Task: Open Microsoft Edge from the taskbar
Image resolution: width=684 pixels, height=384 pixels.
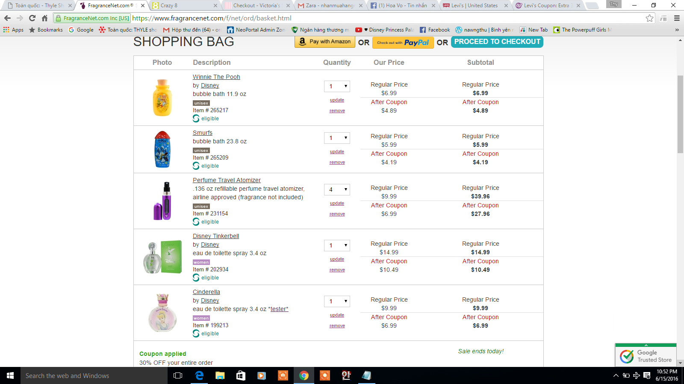Action: pyautogui.click(x=199, y=375)
